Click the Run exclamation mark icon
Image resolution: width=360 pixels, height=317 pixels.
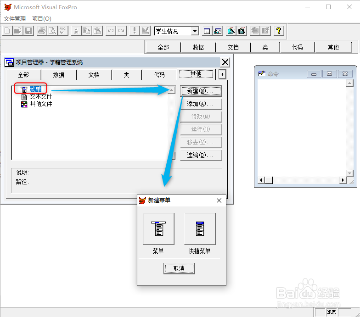[x=135, y=31]
